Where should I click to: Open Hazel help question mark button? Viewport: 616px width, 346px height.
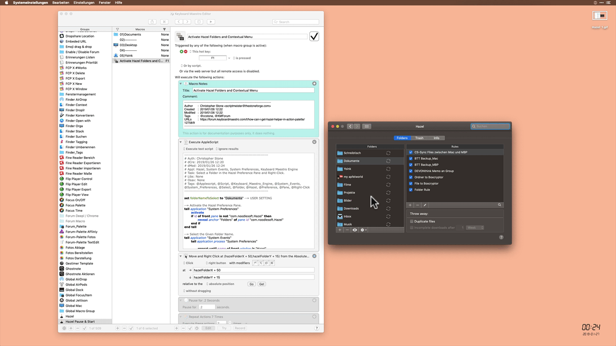click(x=501, y=237)
